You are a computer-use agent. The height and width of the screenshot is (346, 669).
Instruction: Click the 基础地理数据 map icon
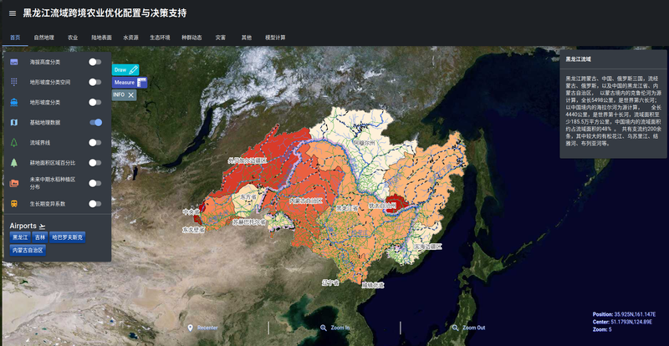(x=14, y=123)
